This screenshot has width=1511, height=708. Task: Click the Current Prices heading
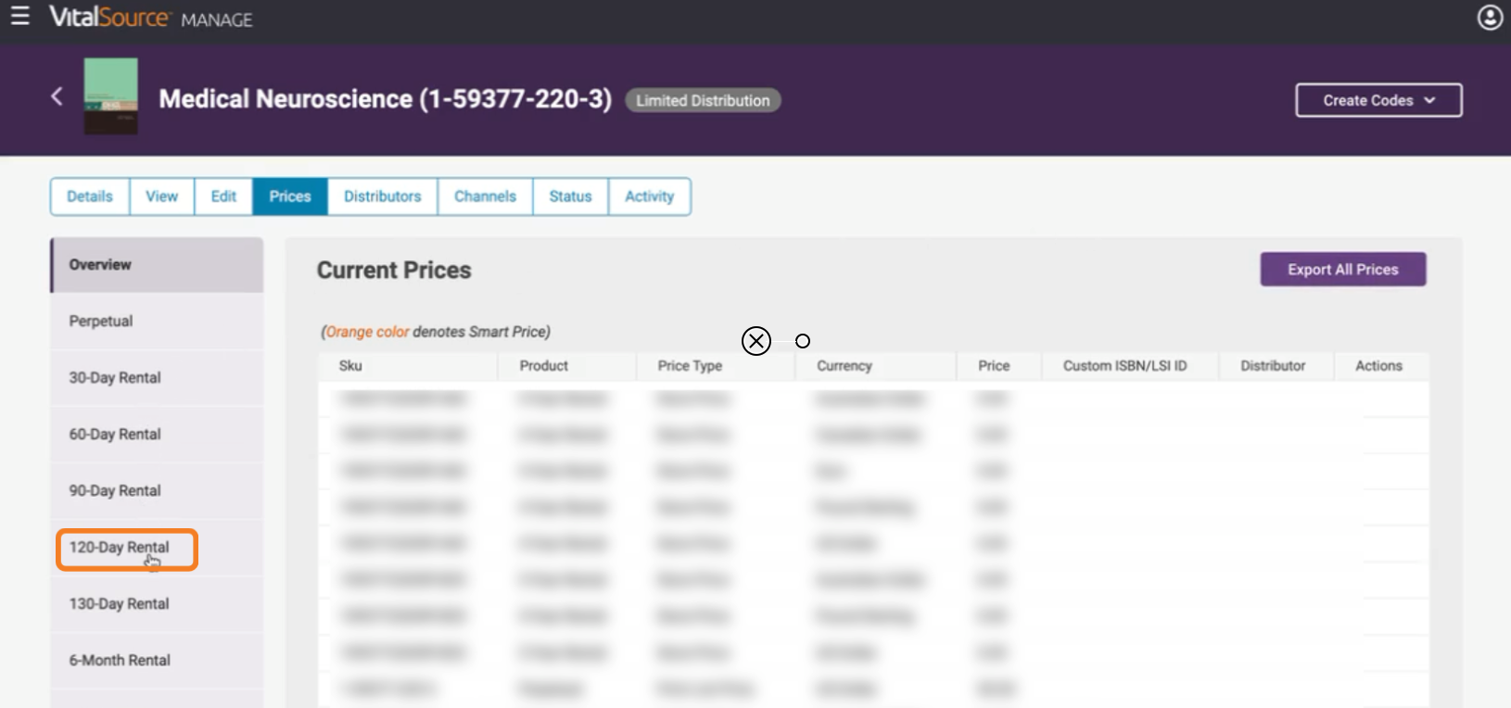pyautogui.click(x=394, y=271)
